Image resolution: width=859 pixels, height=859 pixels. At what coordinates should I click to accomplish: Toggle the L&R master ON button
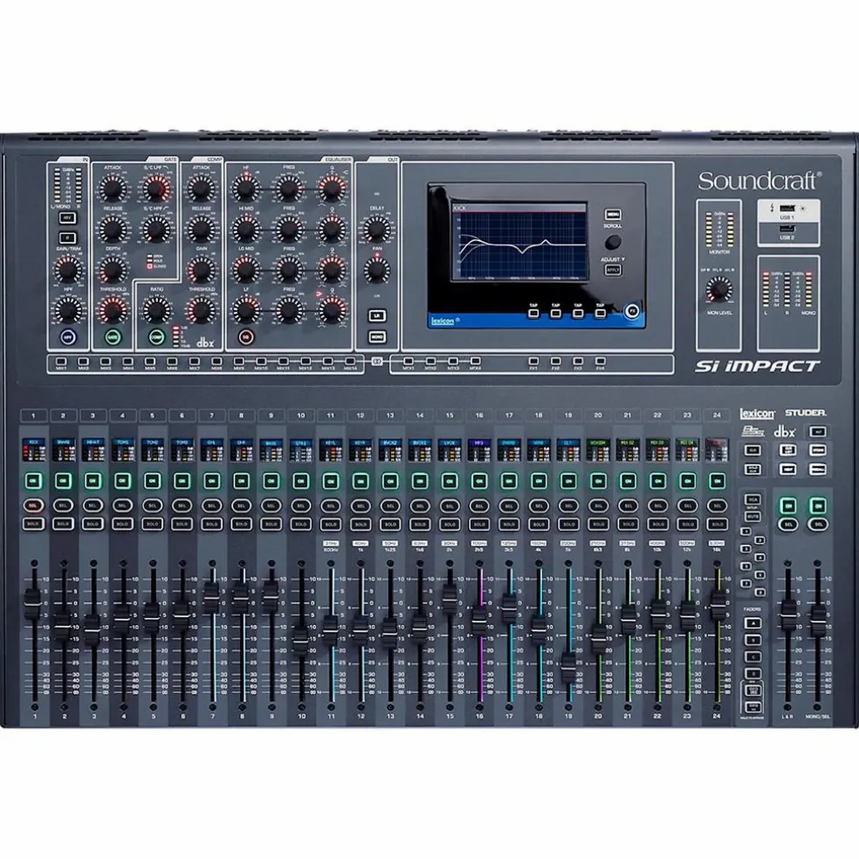pos(788,505)
